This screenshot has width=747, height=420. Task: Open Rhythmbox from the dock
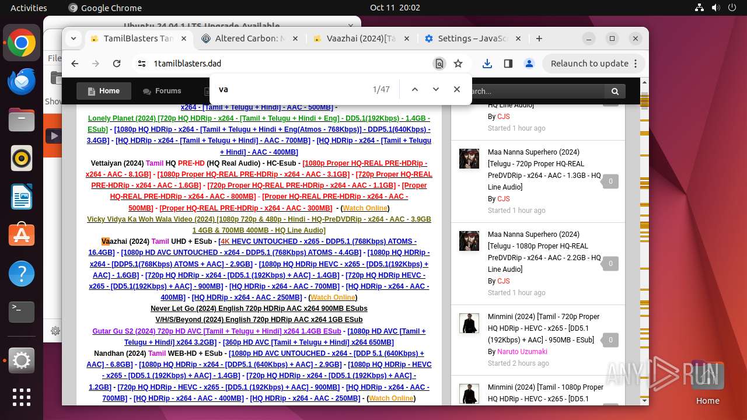(x=22, y=158)
